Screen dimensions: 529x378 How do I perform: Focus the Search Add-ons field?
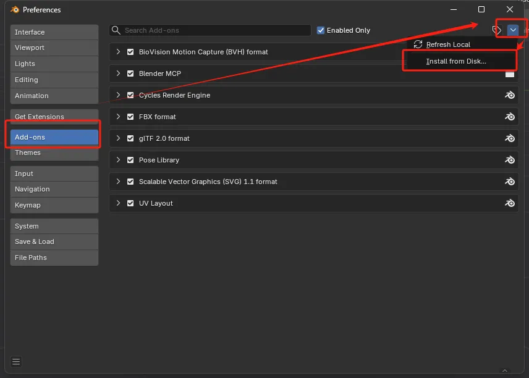click(210, 30)
